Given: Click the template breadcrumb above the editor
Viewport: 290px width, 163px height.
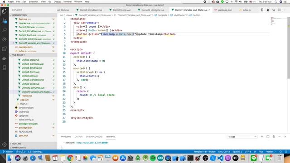Looking at the screenshot, I should point(163,15).
